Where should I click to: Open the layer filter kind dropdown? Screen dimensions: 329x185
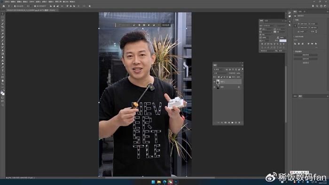219,69
